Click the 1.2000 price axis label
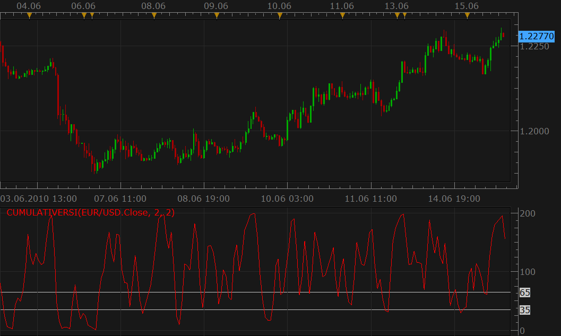Image resolution: width=561 pixels, height=336 pixels. [x=534, y=131]
